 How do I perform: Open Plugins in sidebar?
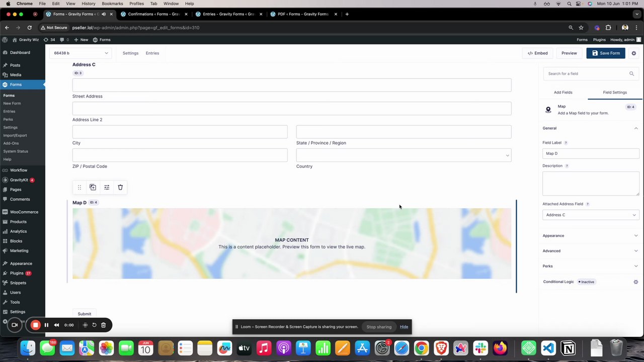pyautogui.click(x=17, y=273)
